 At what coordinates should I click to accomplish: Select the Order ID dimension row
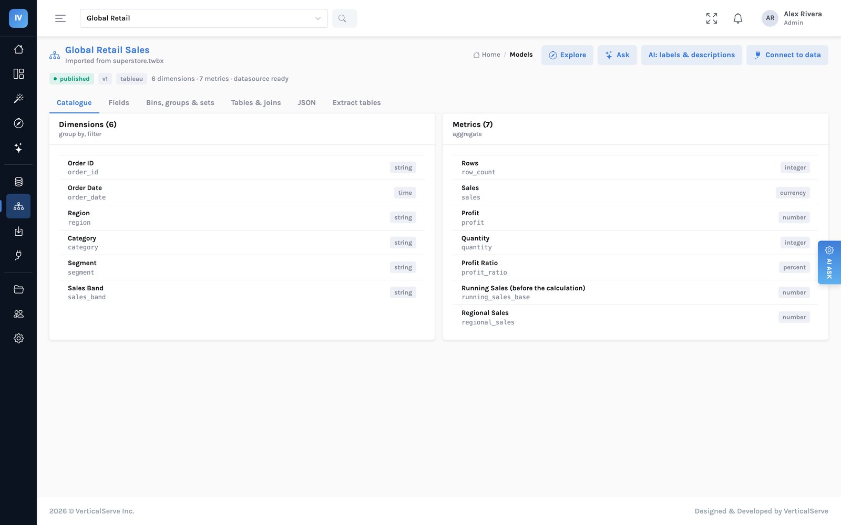coord(242,167)
